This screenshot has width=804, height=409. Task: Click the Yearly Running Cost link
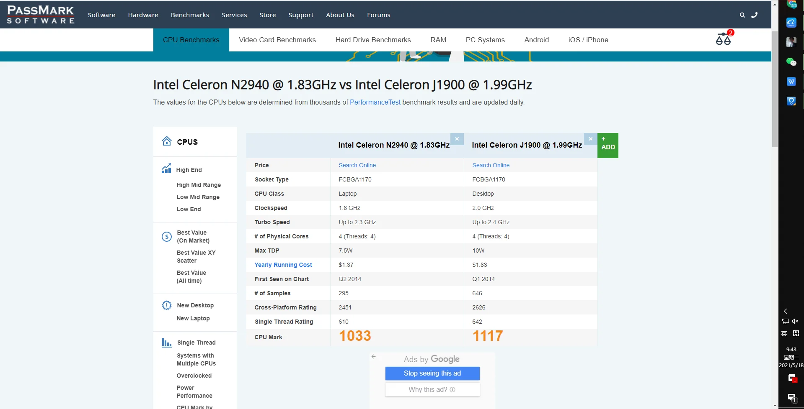click(x=283, y=265)
